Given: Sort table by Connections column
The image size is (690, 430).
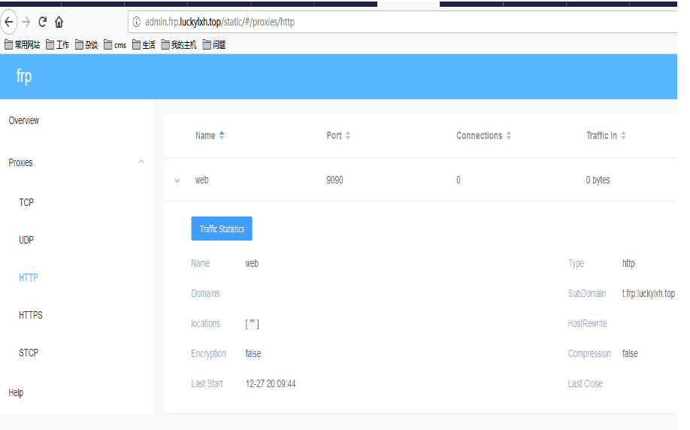Looking at the screenshot, I should (483, 135).
